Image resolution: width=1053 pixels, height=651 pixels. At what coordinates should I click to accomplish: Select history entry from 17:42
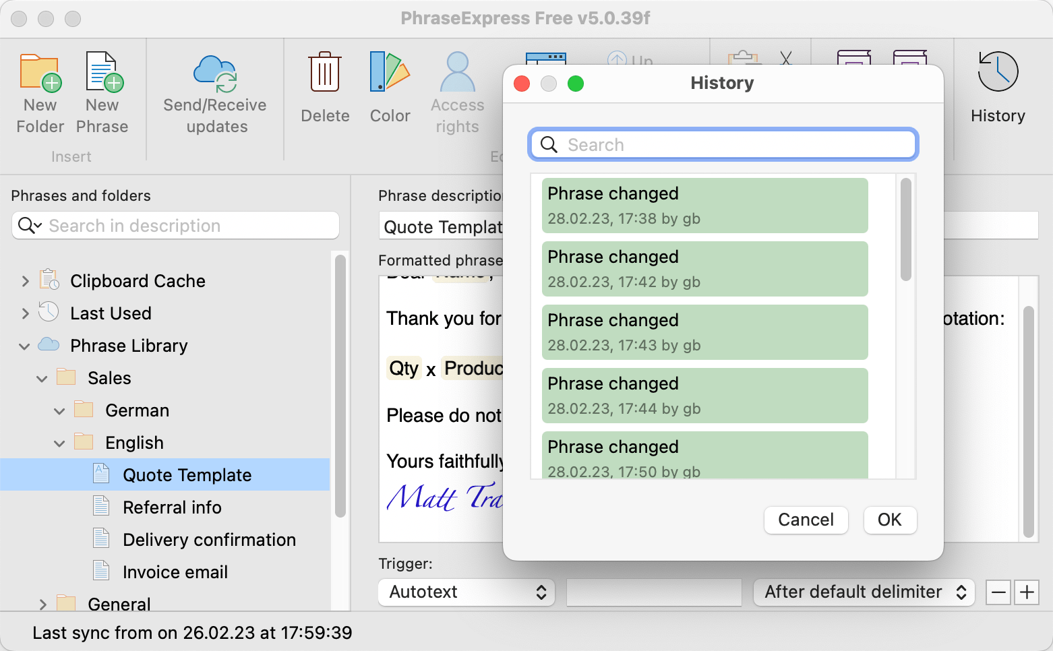coord(704,269)
